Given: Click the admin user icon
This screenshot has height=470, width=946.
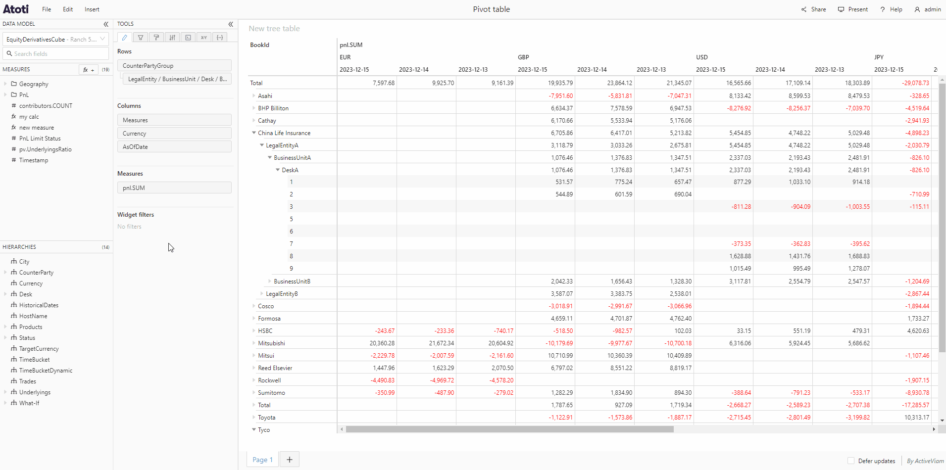Looking at the screenshot, I should pyautogui.click(x=917, y=9).
